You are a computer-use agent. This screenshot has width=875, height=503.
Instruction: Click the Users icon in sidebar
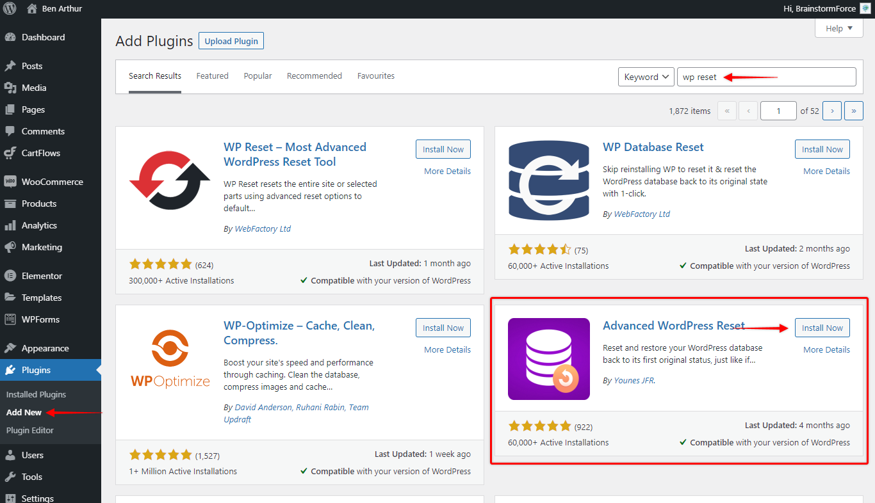10,455
